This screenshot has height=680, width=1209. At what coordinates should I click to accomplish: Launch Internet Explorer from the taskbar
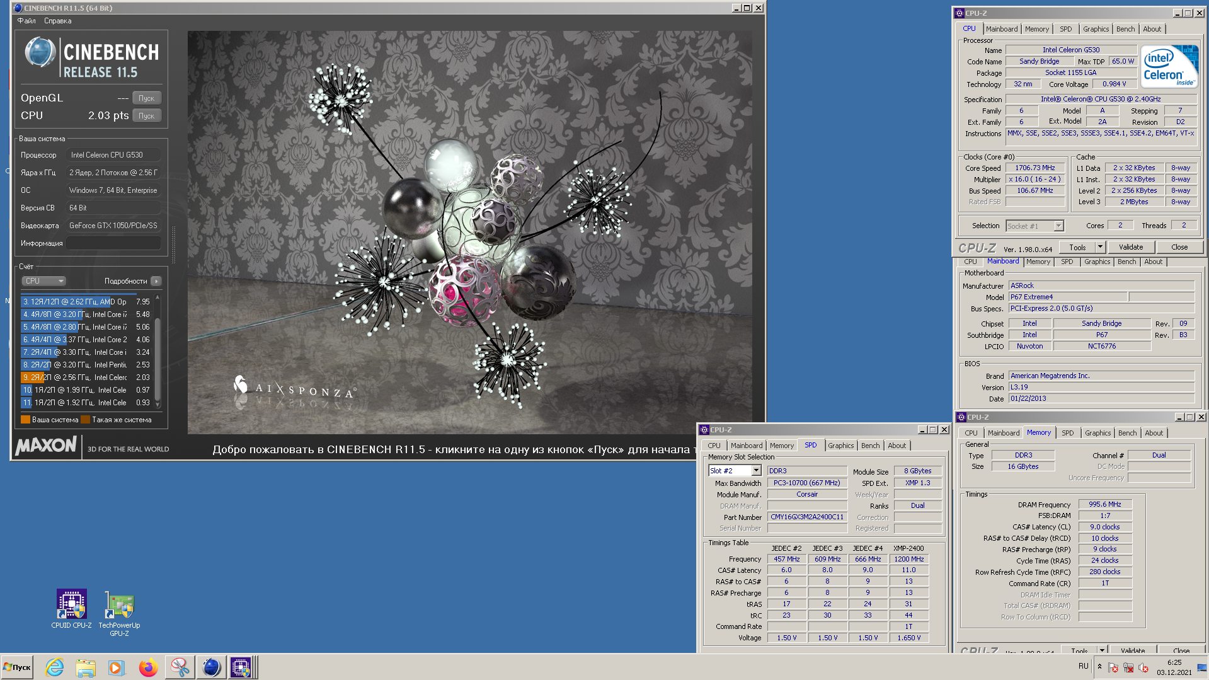coord(55,667)
